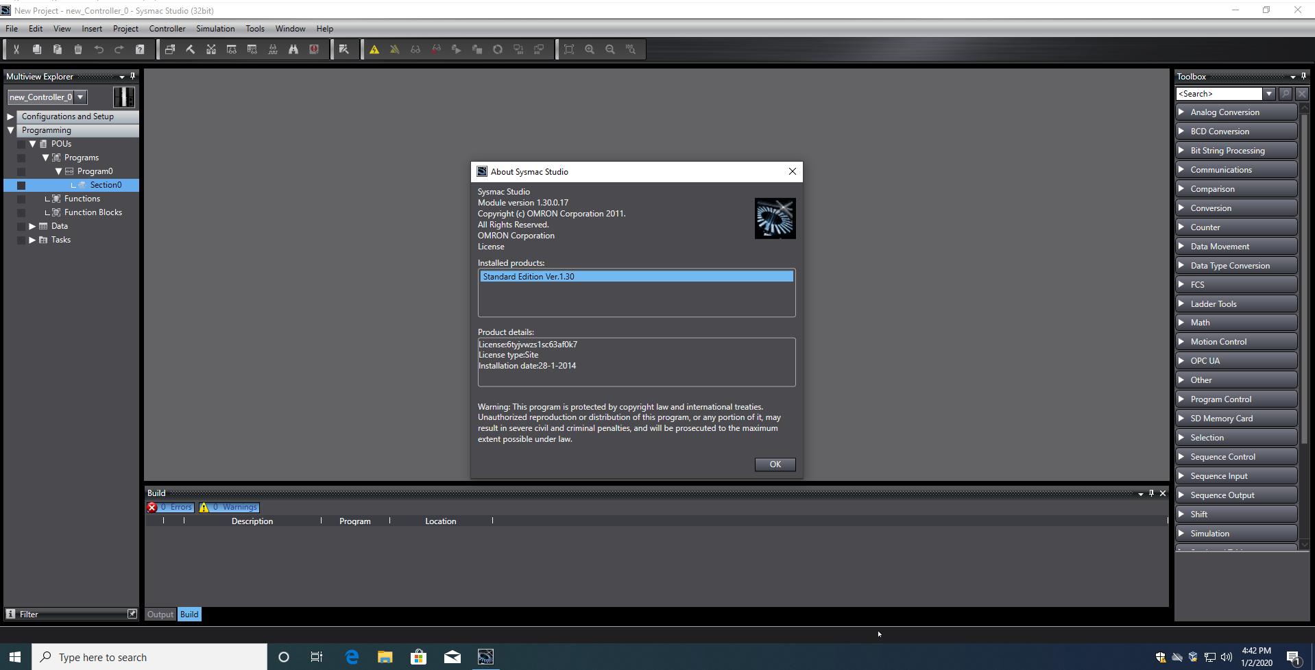This screenshot has width=1315, height=670.
Task: Open the new_Controller_0 dropdown
Action: coord(81,97)
